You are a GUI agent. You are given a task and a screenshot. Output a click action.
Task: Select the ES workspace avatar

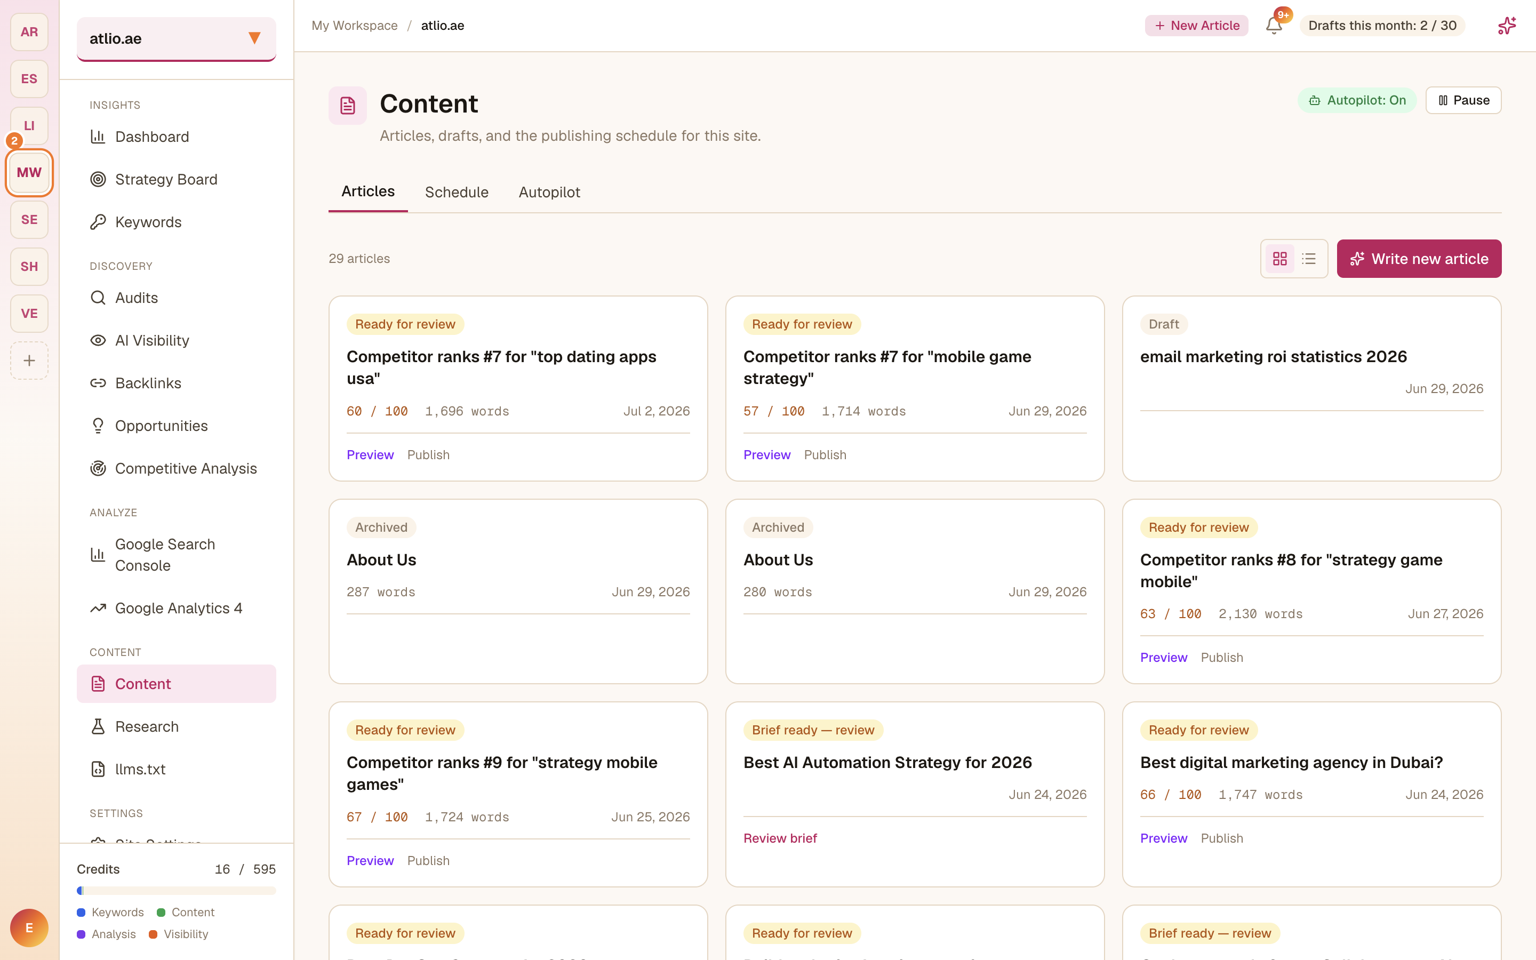[x=29, y=79]
